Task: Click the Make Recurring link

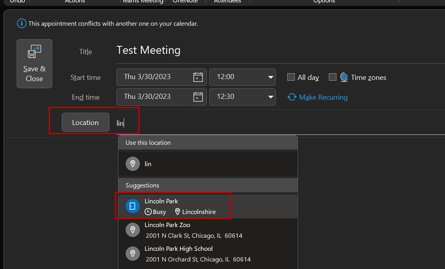Action: tap(323, 97)
